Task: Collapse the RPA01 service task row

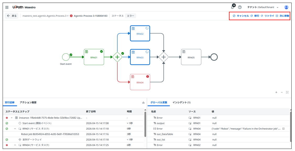Action: [x=15, y=129]
